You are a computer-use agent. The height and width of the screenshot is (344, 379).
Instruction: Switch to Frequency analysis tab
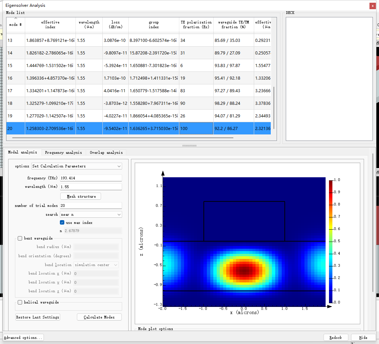(x=63, y=152)
